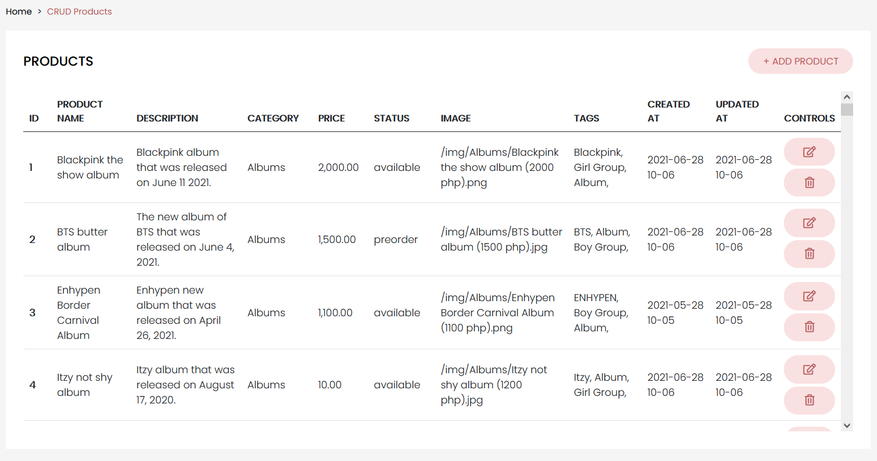Delete the BTS butter album row
The image size is (877, 461).
tap(809, 253)
